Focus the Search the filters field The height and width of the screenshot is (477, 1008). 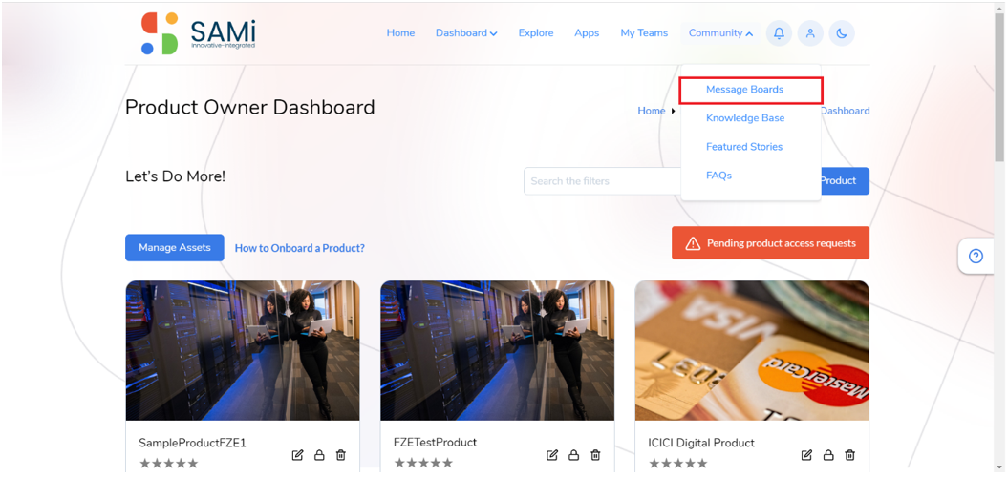click(x=602, y=181)
